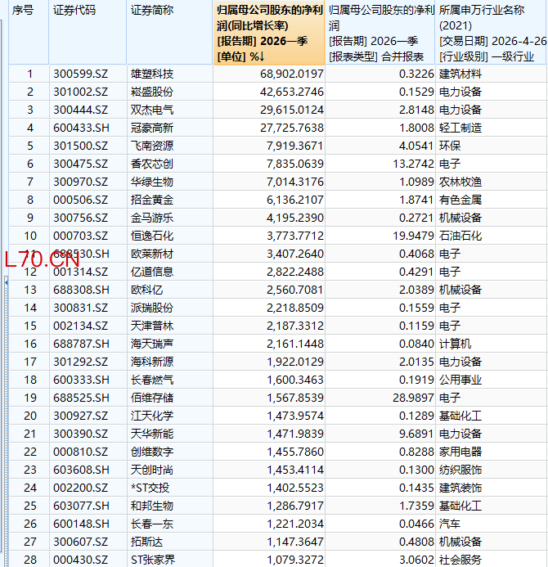Select stock name 香农芯创
Image resolution: width=548 pixels, height=567 pixels.
click(152, 164)
